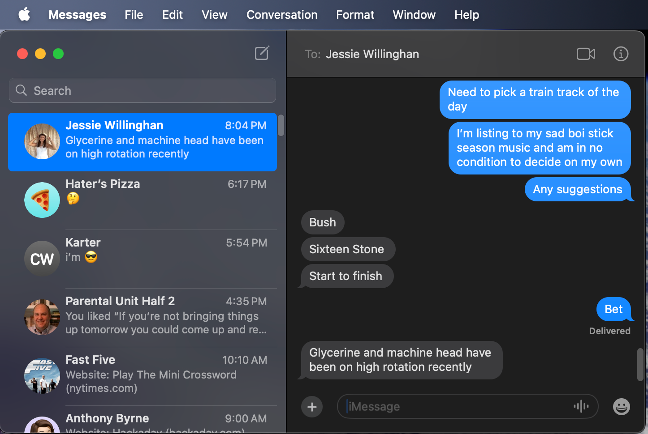Click the green full-screen window button
648x434 pixels.
tap(58, 54)
